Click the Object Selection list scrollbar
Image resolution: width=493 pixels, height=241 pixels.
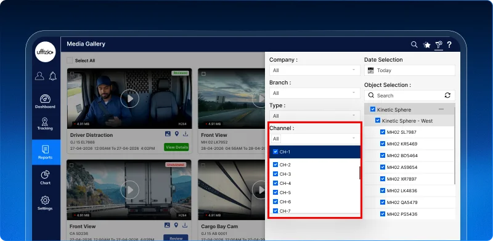coord(455,145)
